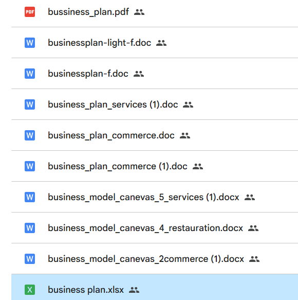
Task: Click the Word icon for business_plan_services (1).doc
Action: [30, 104]
